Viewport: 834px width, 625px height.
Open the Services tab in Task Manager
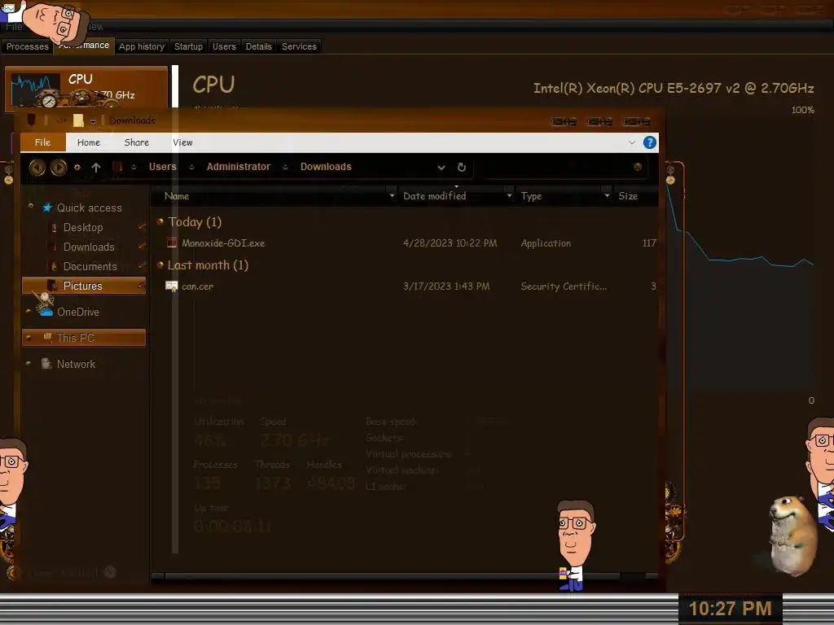click(299, 46)
